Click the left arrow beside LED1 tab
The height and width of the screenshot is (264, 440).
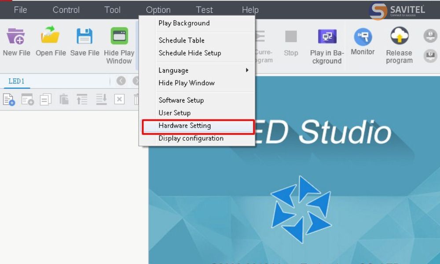[x=121, y=81]
